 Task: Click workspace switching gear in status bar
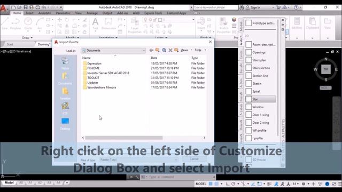(x=304, y=184)
